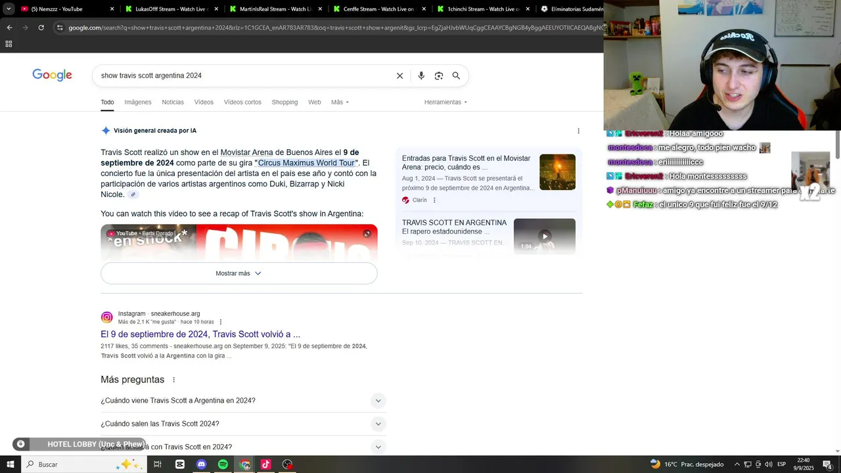Image resolution: width=841 pixels, height=473 pixels.
Task: Focus the Google search input field
Action: 243,76
